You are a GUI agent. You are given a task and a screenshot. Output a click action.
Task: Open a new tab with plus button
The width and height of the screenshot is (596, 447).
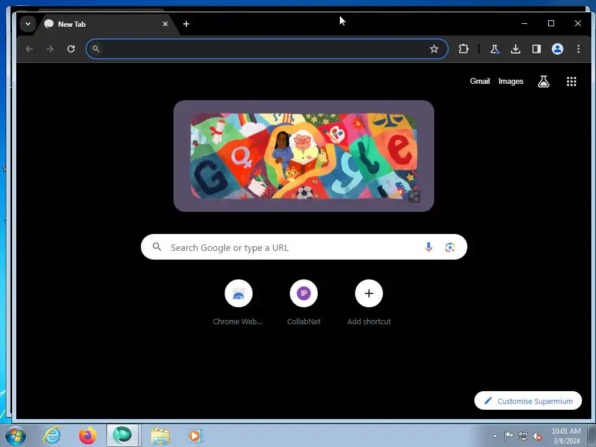point(186,24)
